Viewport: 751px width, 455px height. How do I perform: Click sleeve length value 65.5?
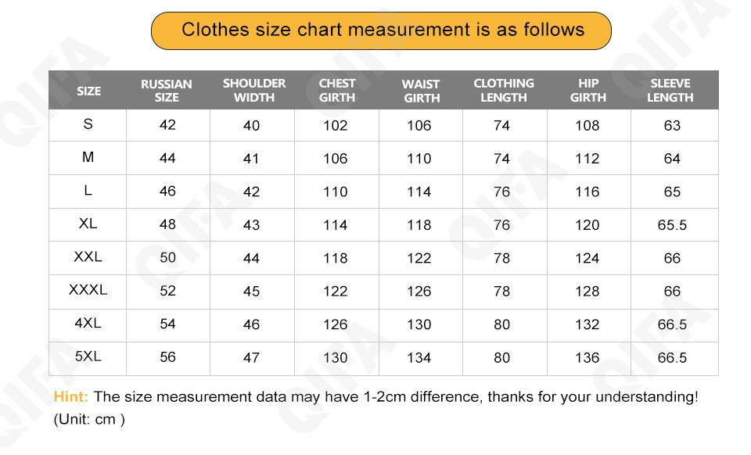(672, 225)
